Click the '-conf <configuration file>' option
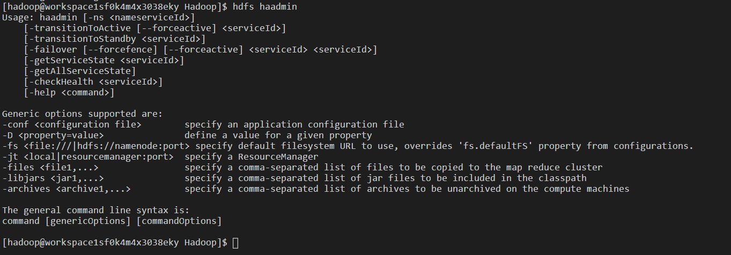The image size is (731, 255). click(72, 124)
